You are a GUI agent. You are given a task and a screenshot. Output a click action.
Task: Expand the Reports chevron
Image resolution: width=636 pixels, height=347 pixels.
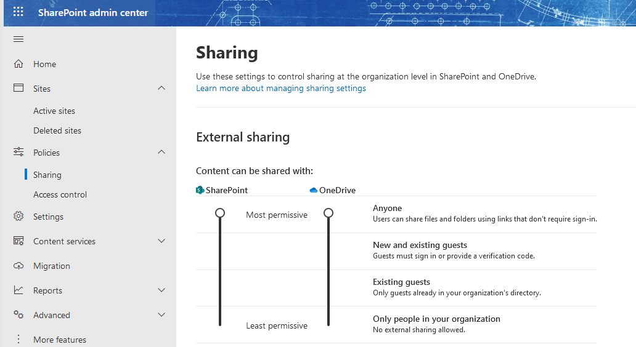tap(161, 290)
